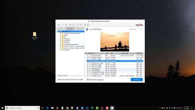The width and height of the screenshot is (195, 110).
Task: Open the notification center icon
Action: pyautogui.click(x=192, y=108)
